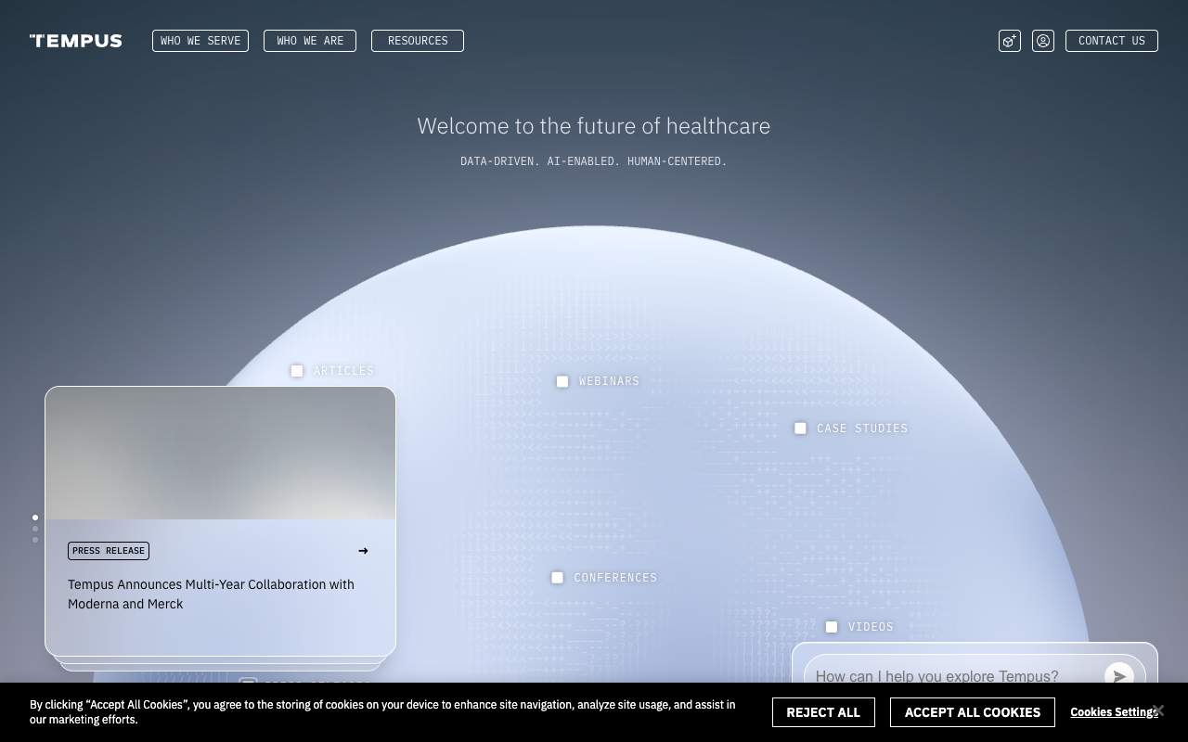The image size is (1188, 742).
Task: Open the user account icon
Action: (1043, 41)
